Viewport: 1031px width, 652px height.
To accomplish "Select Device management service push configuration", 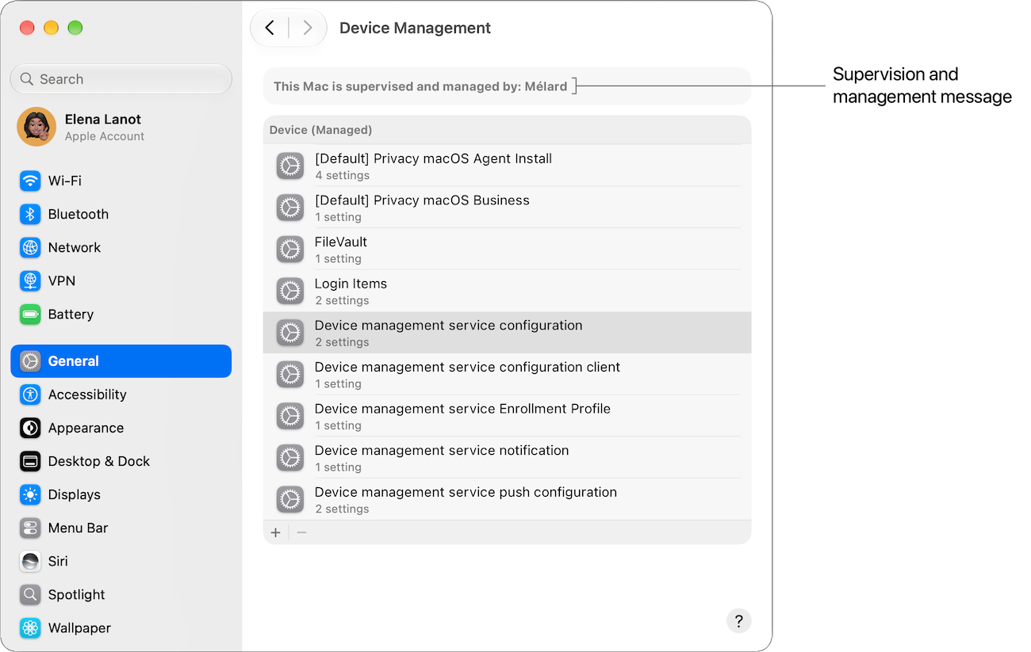I will (508, 500).
